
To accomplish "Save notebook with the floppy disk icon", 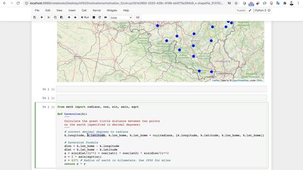I will [x=35, y=17].
